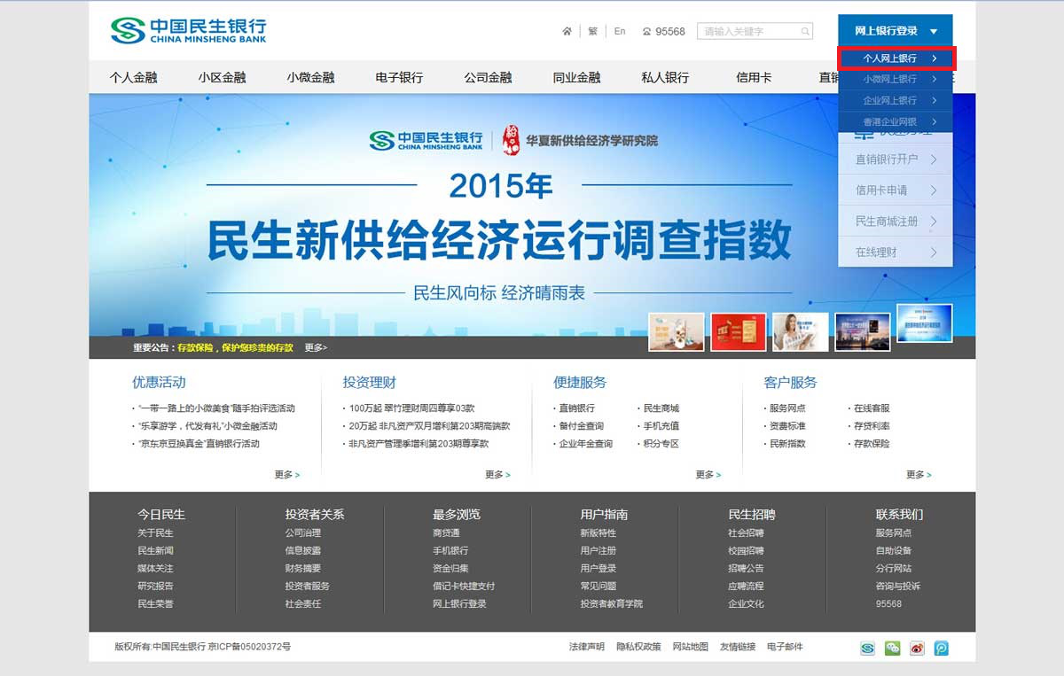The height and width of the screenshot is (676, 1064).
Task: Open 网站地图 at page bottom
Action: (x=691, y=647)
